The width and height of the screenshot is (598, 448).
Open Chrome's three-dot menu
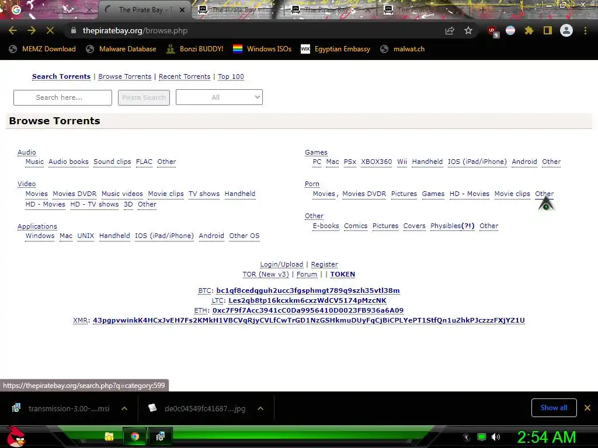(x=585, y=30)
